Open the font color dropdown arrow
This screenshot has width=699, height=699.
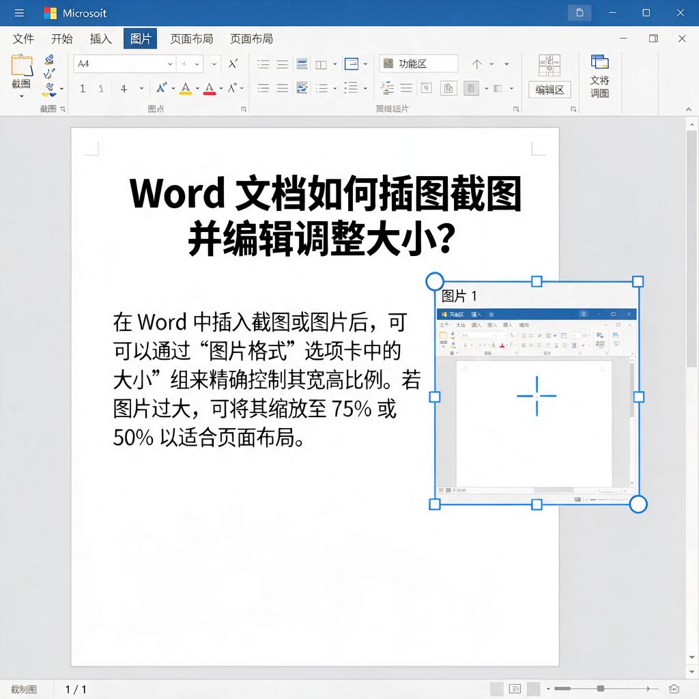pos(220,88)
